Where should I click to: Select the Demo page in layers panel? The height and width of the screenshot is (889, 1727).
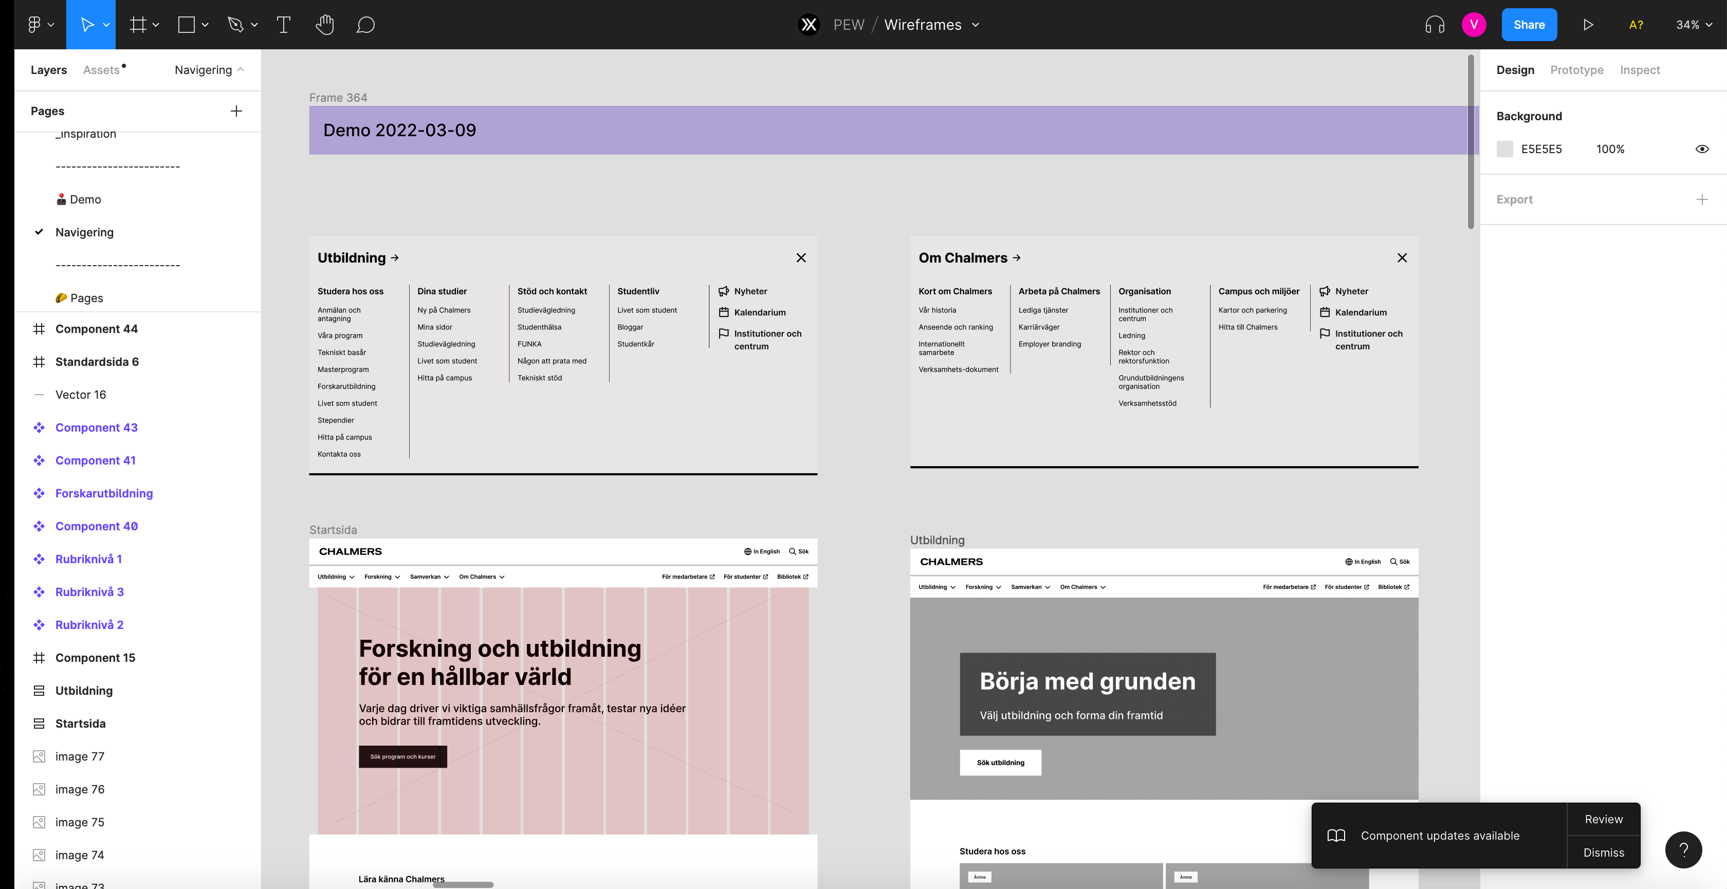coord(84,198)
